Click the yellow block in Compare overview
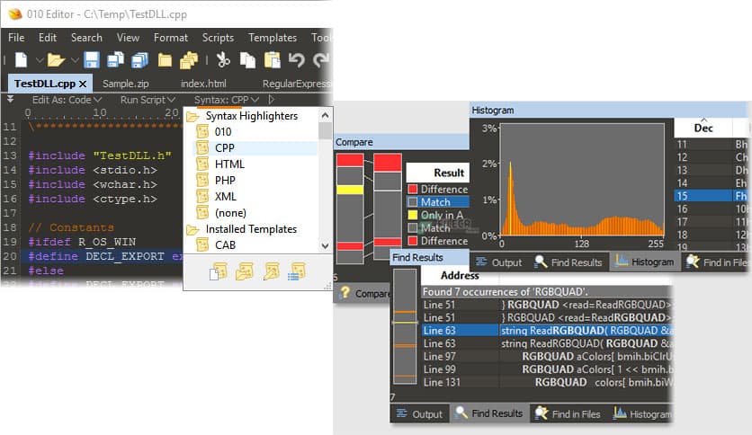This screenshot has height=435, width=752. 350,190
